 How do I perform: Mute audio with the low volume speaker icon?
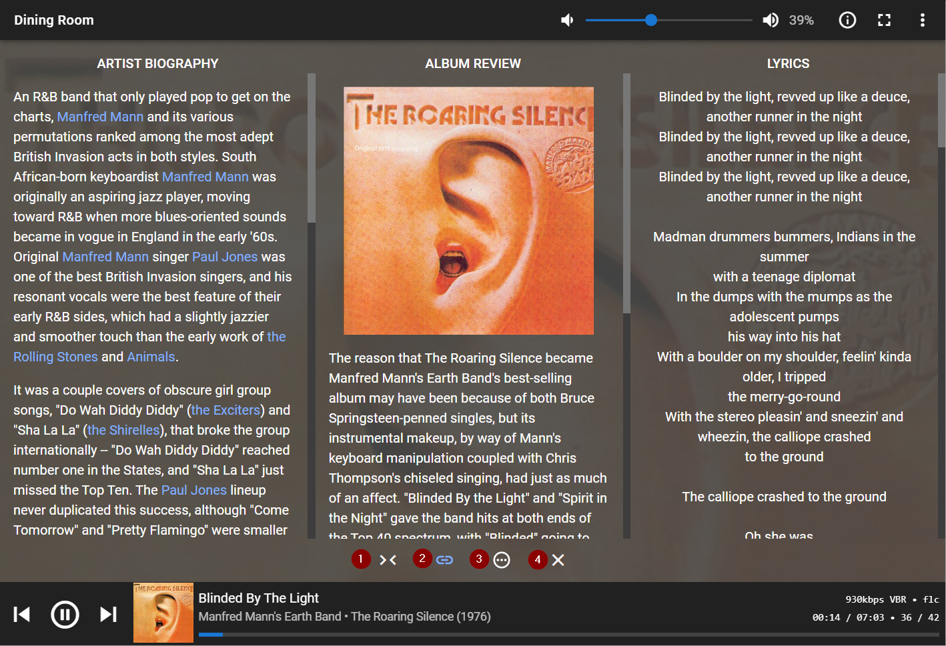(567, 20)
